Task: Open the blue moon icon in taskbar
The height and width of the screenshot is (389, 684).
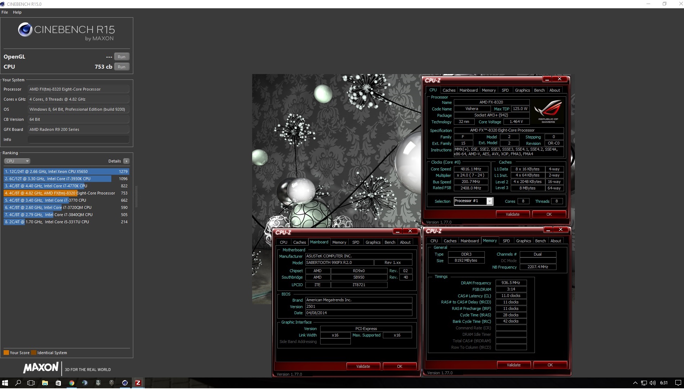Action: pos(85,383)
